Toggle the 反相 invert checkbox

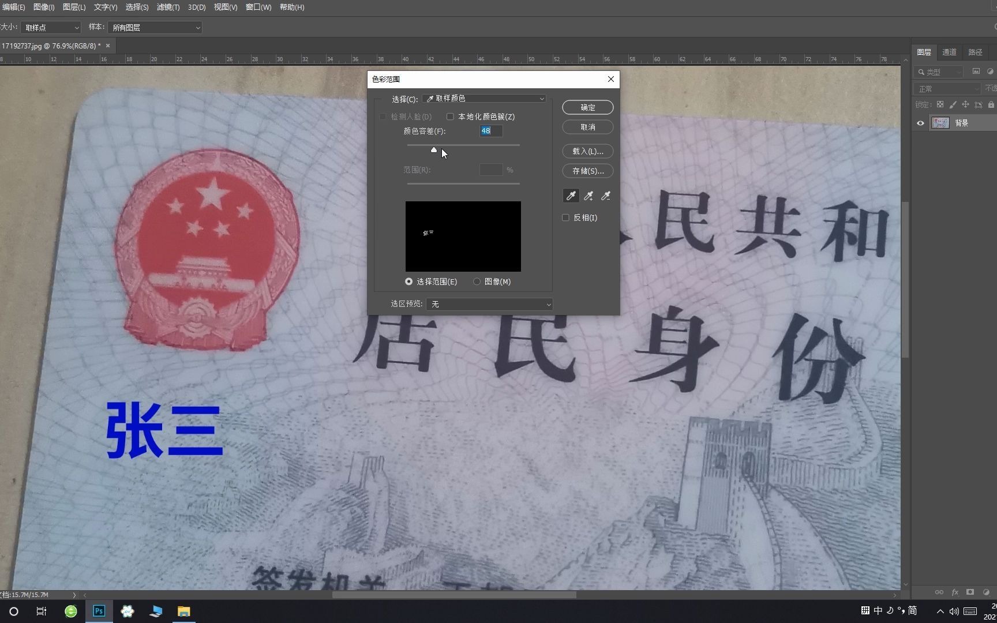click(x=565, y=217)
